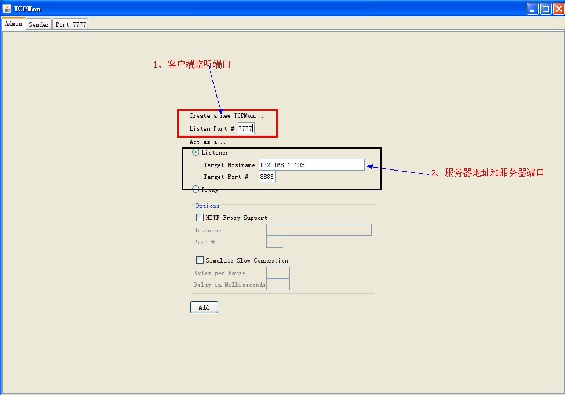Click the Target Port field showing 8888
Viewport: 565px width, 395px height.
(267, 177)
